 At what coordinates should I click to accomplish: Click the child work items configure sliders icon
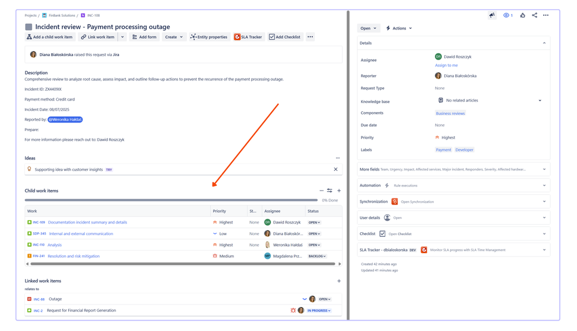pos(330,191)
